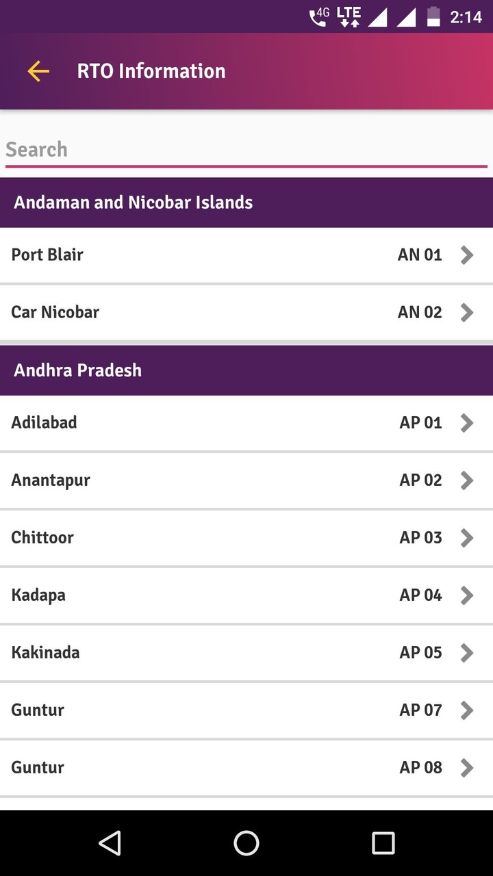
Task: Select the Adilabad list item
Action: click(x=205, y=423)
